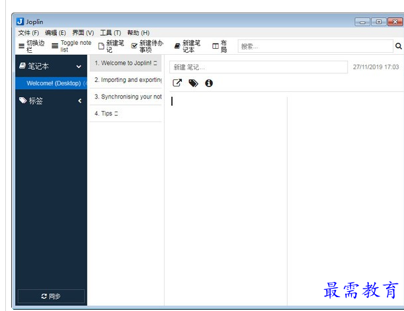Create a new to-do with 新建待办事项
This screenshot has height=311, width=404.
[x=147, y=46]
